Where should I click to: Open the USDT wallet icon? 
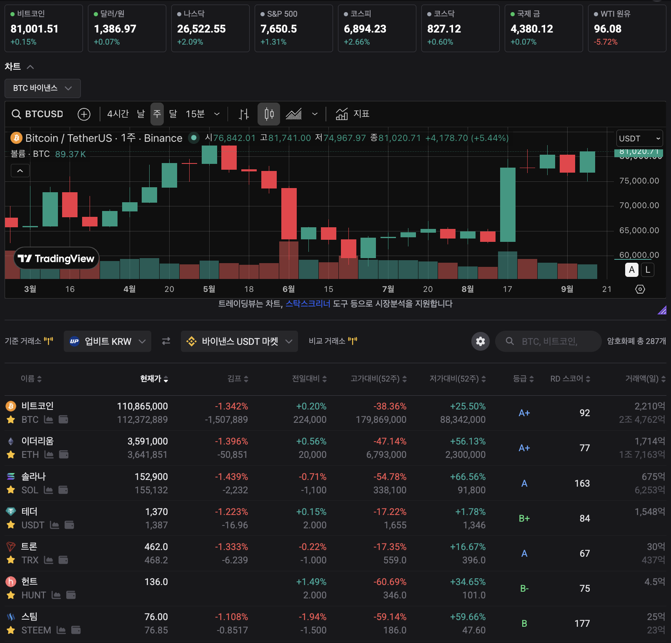pos(70,525)
